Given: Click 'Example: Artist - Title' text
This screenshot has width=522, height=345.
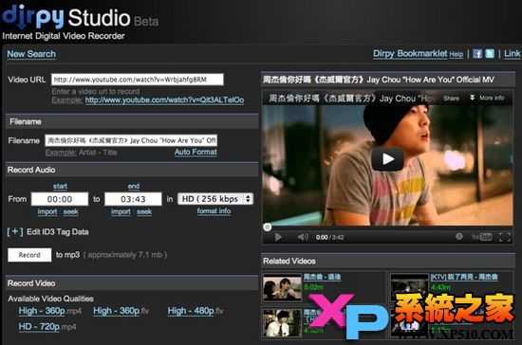Looking at the screenshot, I should coord(82,153).
